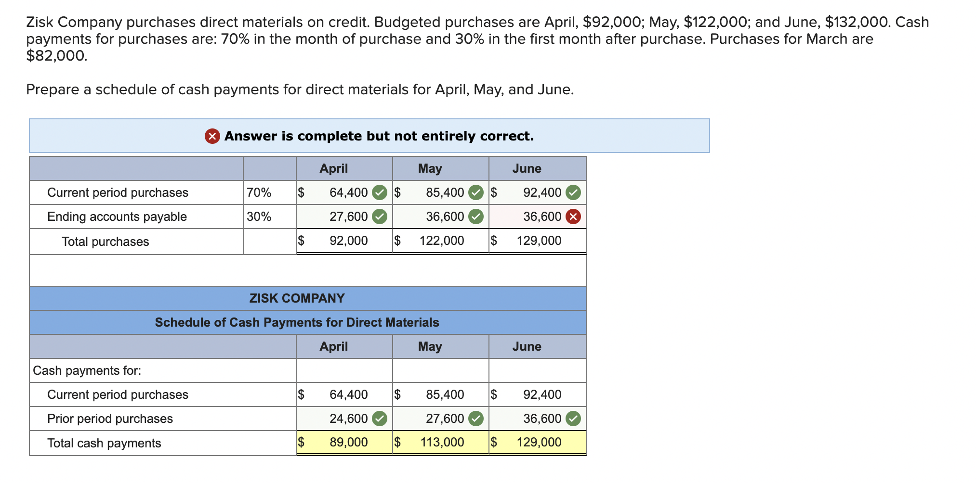The width and height of the screenshot is (976, 483).
Task: Click the green checkmark beside May's 27,600 prior purchases
Action: point(476,419)
